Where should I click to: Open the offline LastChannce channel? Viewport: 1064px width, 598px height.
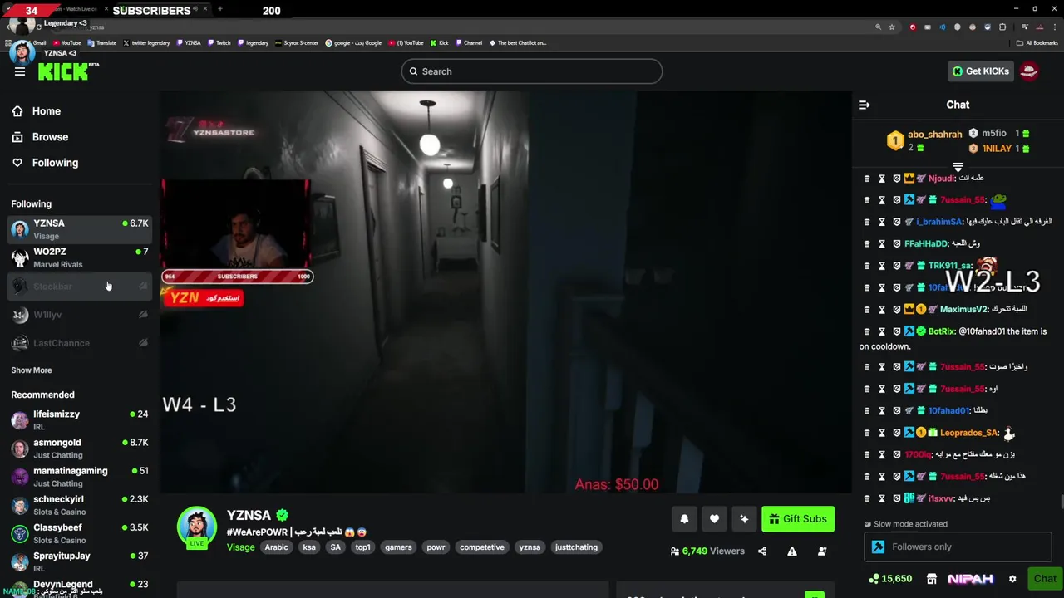80,343
